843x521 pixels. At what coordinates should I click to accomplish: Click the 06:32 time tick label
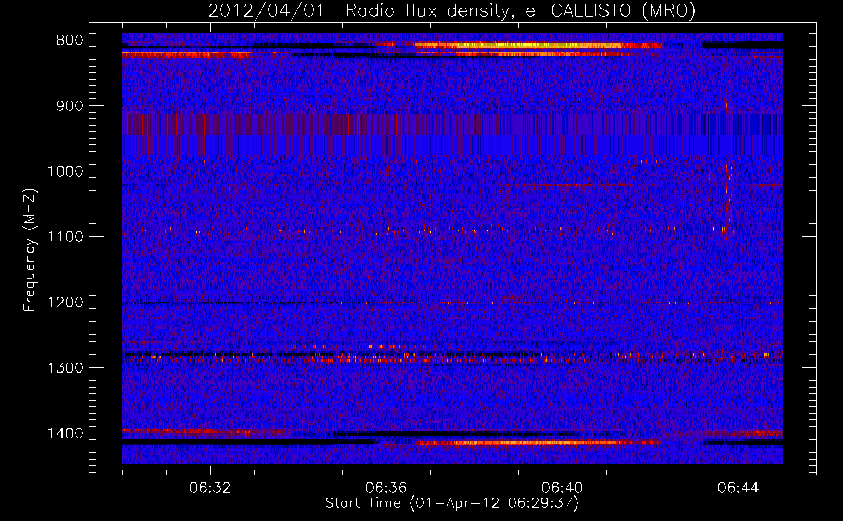point(210,488)
